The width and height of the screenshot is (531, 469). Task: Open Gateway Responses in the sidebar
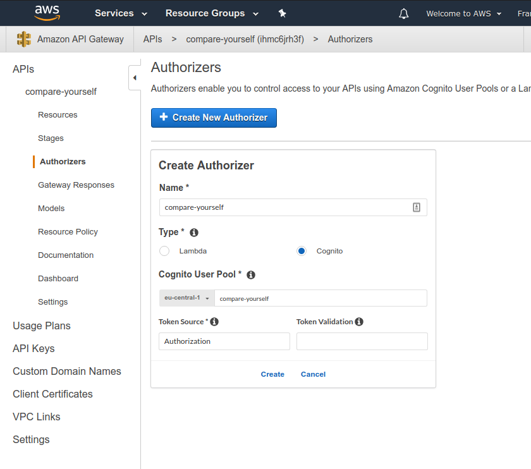pyautogui.click(x=76, y=185)
